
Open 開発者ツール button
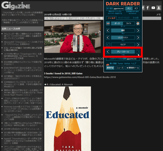click(133, 68)
